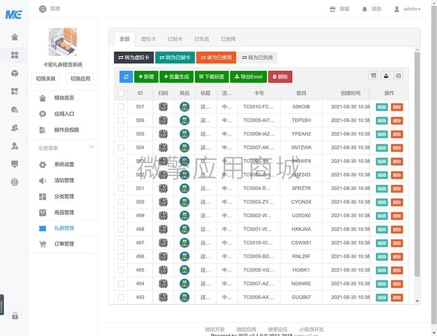Image resolution: width=437 pixels, height=336 pixels.
Task: Click the lock icon at bottom left
Action: [15, 316]
